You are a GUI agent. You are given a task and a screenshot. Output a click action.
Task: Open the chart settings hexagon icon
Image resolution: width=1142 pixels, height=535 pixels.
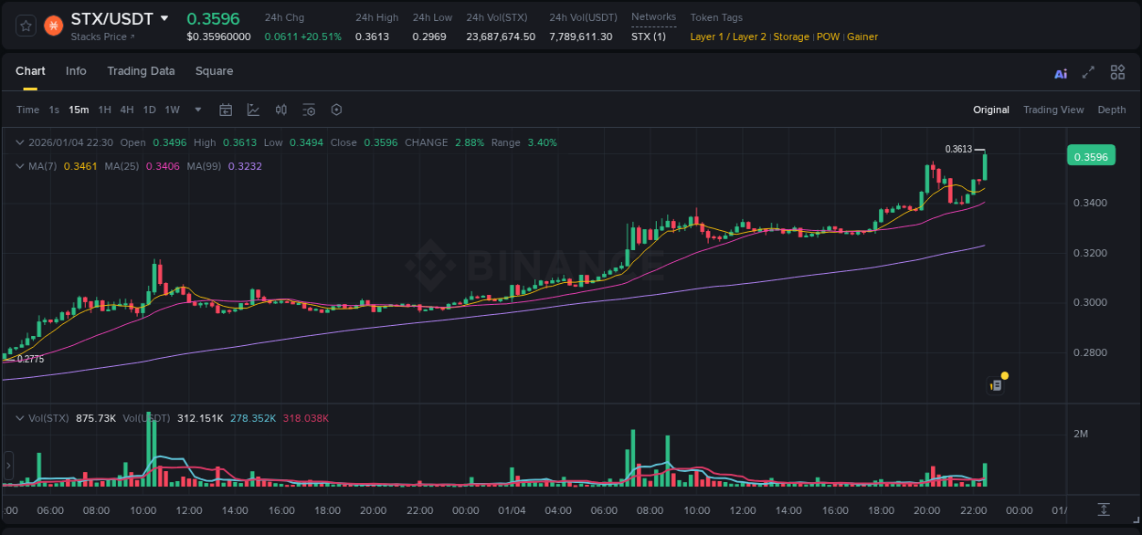coord(336,110)
